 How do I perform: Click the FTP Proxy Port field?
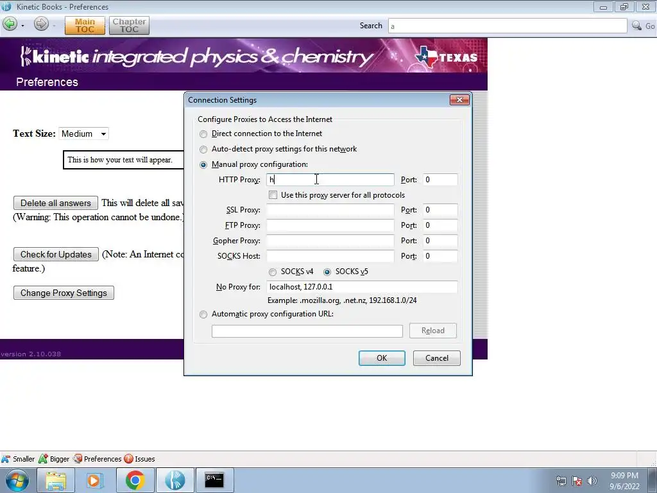[440, 225]
